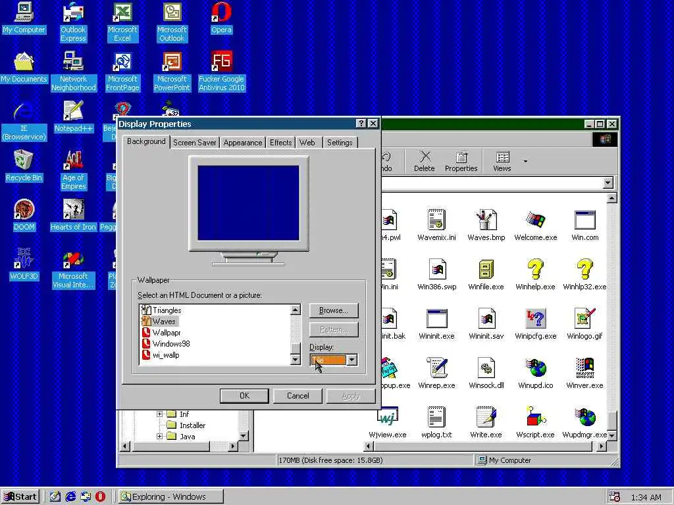
Task: Switch to the Screen Saver tab
Action: (195, 143)
